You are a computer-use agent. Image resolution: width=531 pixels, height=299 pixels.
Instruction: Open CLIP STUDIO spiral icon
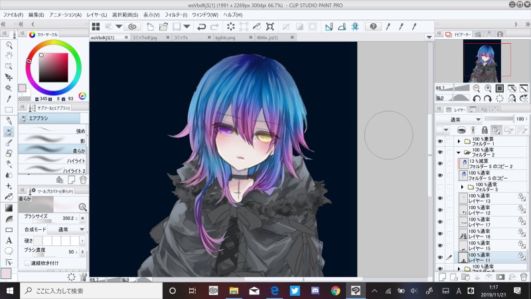[132, 27]
